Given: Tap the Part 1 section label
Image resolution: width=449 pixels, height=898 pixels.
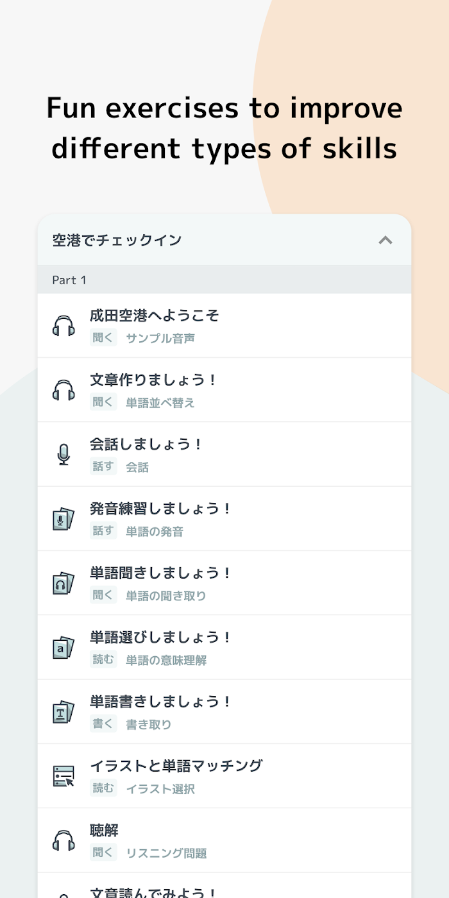Looking at the screenshot, I should (69, 280).
